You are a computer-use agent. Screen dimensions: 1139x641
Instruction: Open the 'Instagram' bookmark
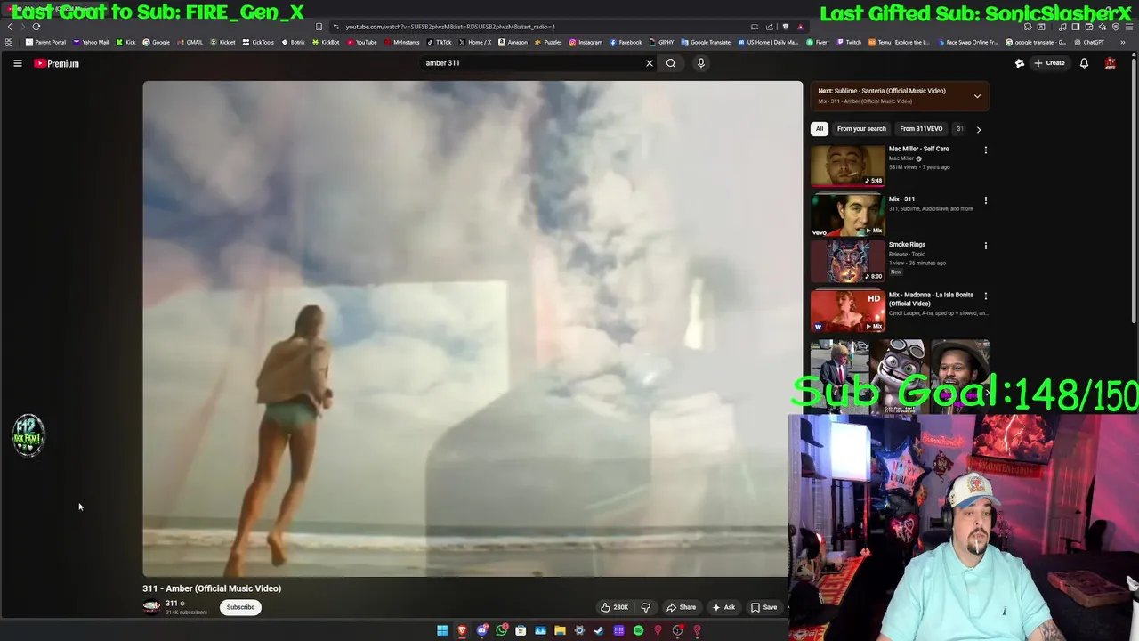(x=586, y=42)
